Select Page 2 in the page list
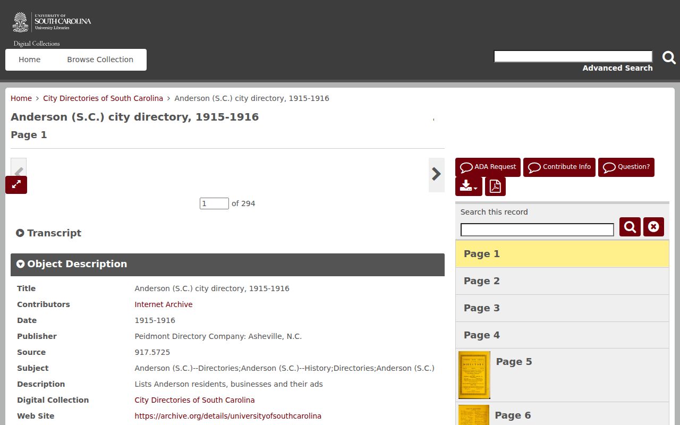This screenshot has height=425, width=680. (x=562, y=281)
